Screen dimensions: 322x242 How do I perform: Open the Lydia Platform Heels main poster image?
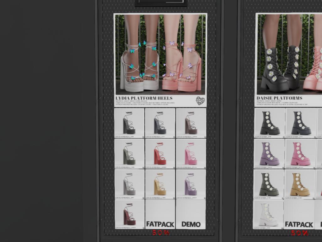(160, 54)
